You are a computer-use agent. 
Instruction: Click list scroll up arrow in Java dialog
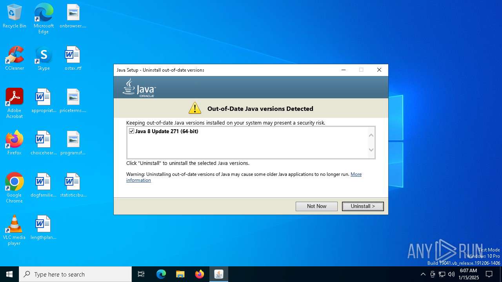(x=371, y=135)
